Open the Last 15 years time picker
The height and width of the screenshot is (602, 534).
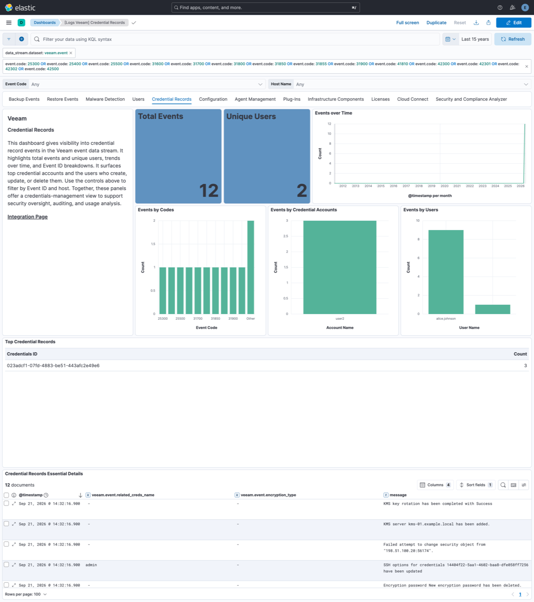click(x=475, y=39)
